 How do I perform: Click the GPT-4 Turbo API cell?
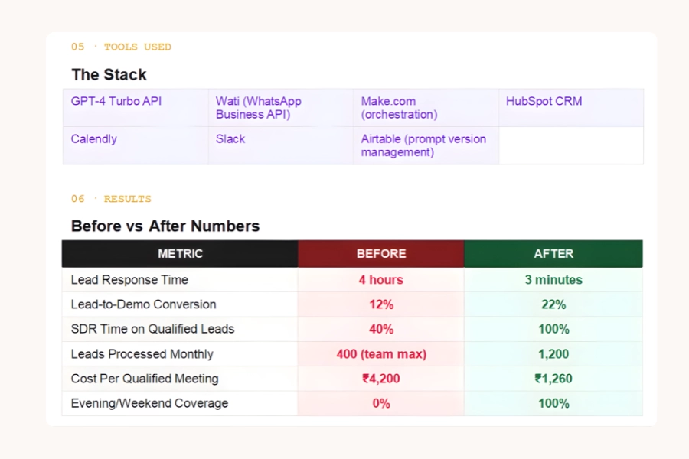[x=116, y=102]
